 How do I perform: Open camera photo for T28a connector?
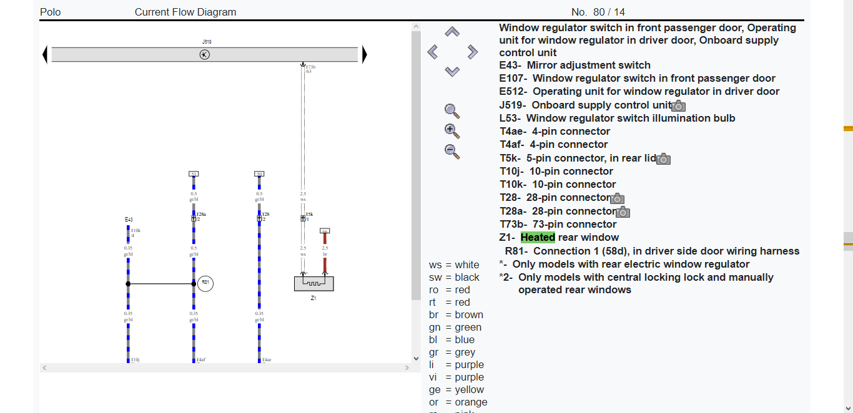(623, 212)
